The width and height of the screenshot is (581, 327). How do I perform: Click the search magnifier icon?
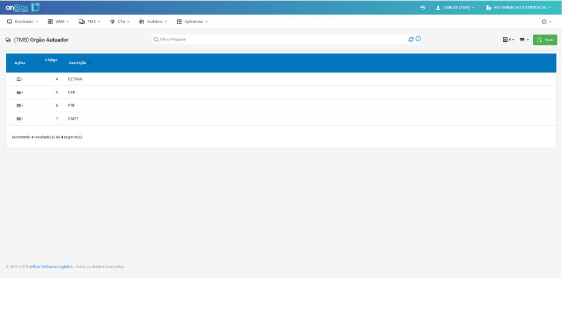click(156, 39)
